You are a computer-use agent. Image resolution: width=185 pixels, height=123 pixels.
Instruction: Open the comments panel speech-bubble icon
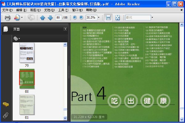6,104
